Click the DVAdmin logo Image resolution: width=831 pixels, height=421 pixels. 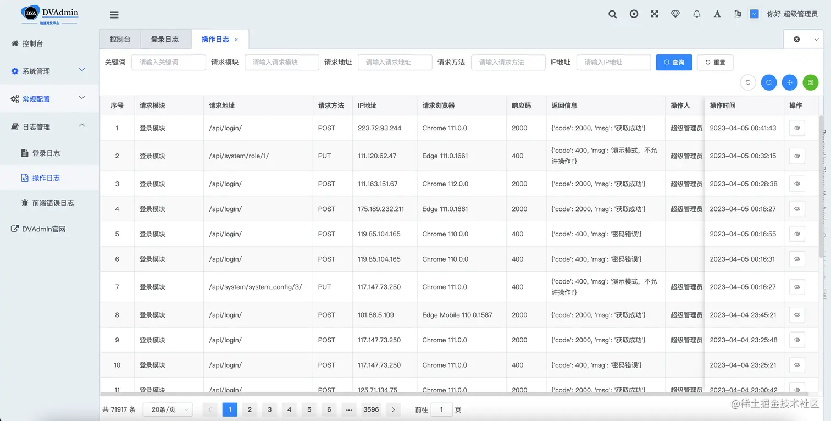49,14
